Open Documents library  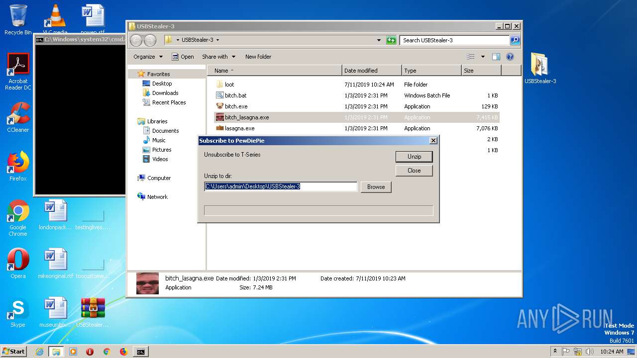click(x=165, y=131)
